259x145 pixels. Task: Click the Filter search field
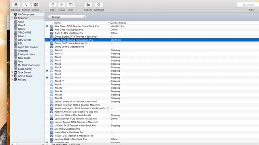tap(248, 4)
